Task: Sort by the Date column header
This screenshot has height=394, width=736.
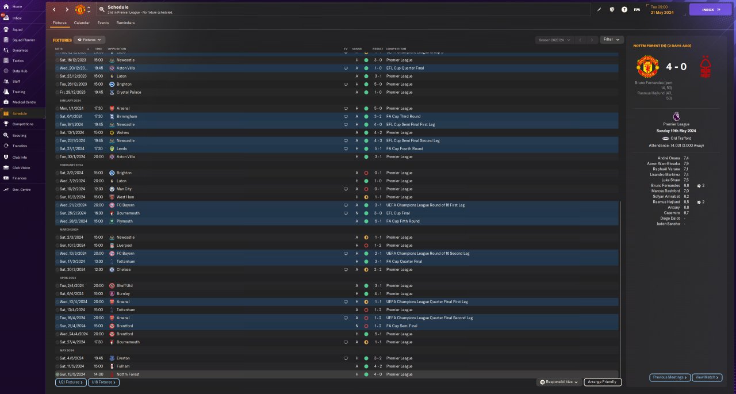Action: [59, 49]
